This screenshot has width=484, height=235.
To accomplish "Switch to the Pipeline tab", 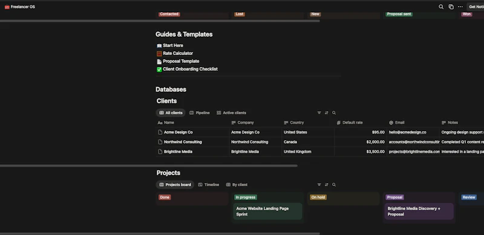I will [200, 113].
